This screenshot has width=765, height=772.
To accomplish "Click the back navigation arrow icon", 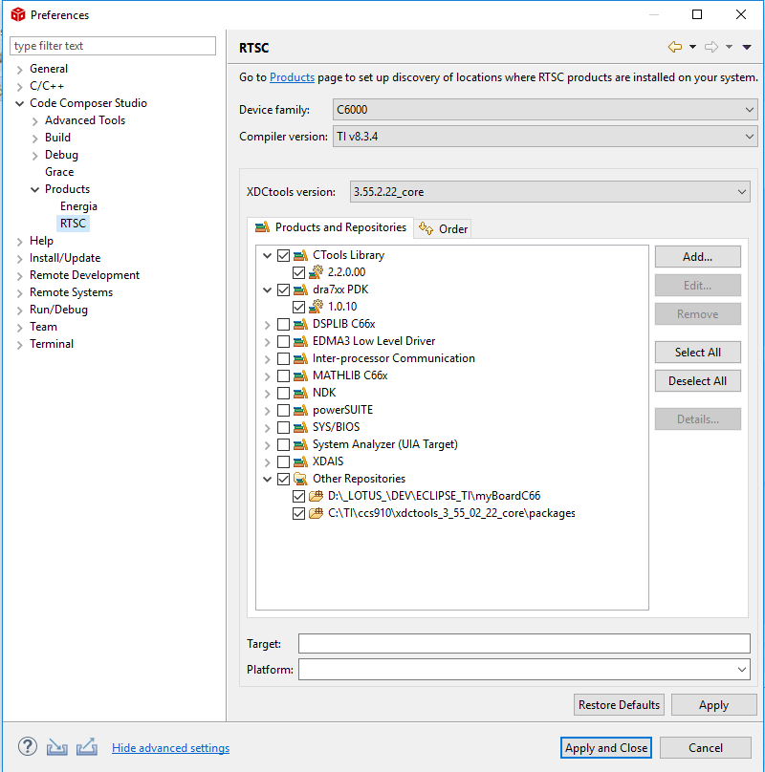I will 675,47.
